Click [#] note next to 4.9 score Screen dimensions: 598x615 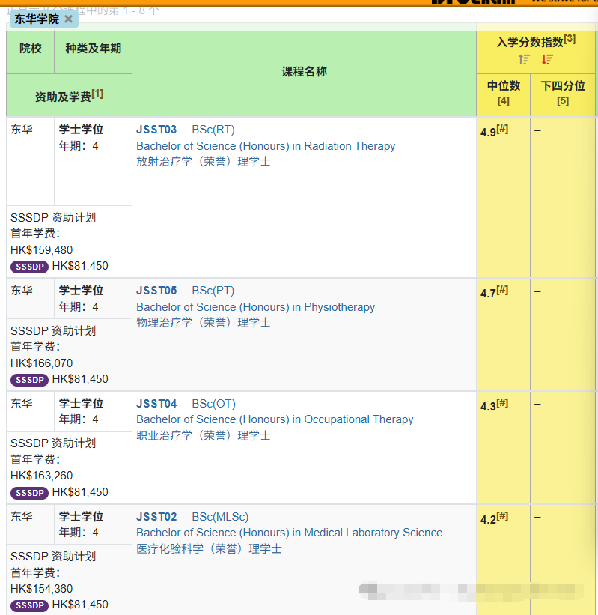coord(502,129)
